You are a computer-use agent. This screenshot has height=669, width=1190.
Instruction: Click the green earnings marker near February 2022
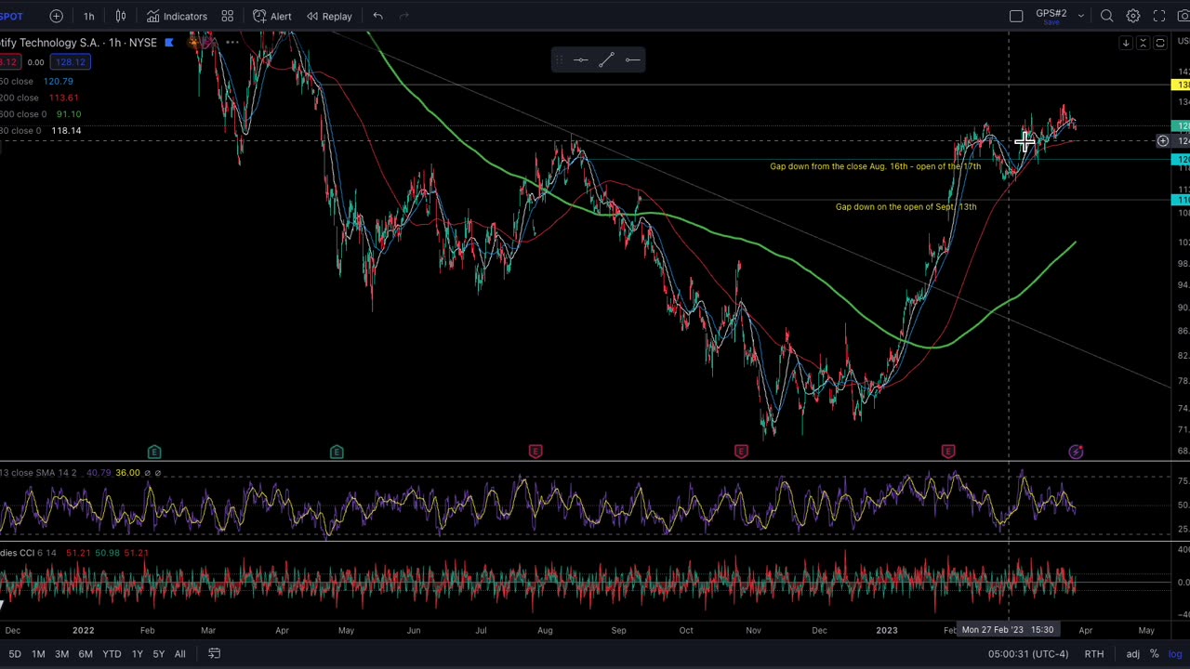point(154,452)
